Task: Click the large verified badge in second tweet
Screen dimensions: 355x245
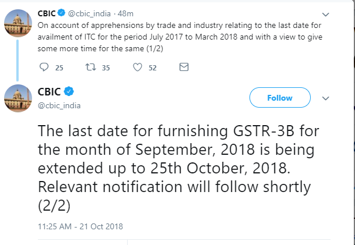Action: point(69,91)
